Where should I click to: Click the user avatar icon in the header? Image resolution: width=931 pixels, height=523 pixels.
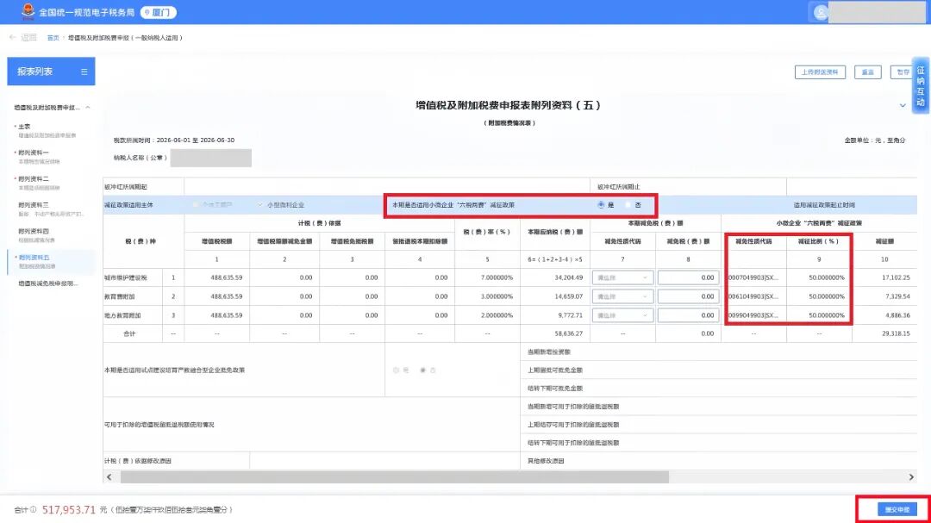click(821, 12)
